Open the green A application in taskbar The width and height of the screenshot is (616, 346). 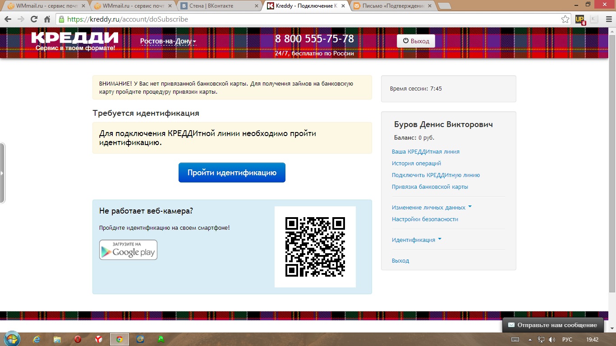161,339
